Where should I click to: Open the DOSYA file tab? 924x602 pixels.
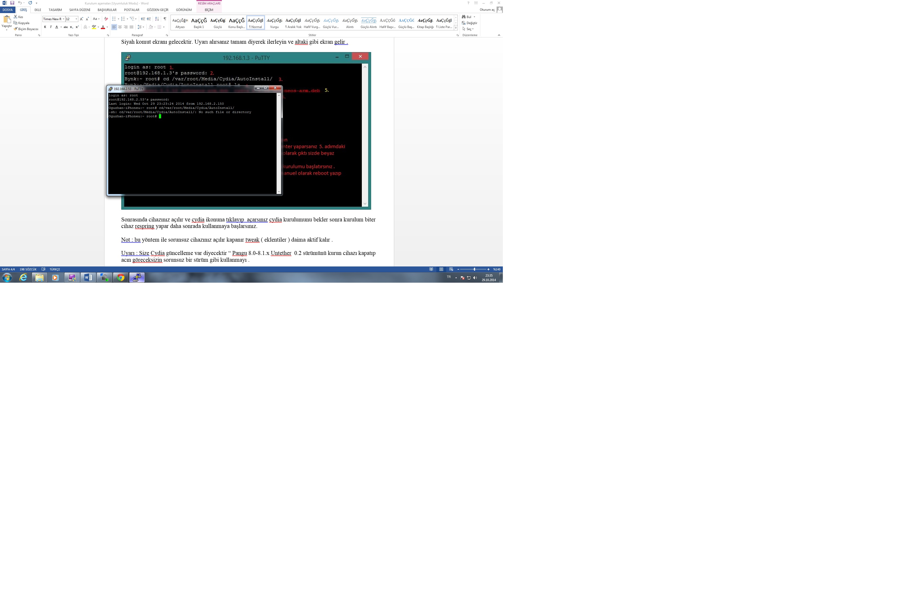click(x=8, y=10)
